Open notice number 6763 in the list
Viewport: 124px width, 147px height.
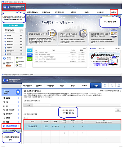tap(60, 52)
